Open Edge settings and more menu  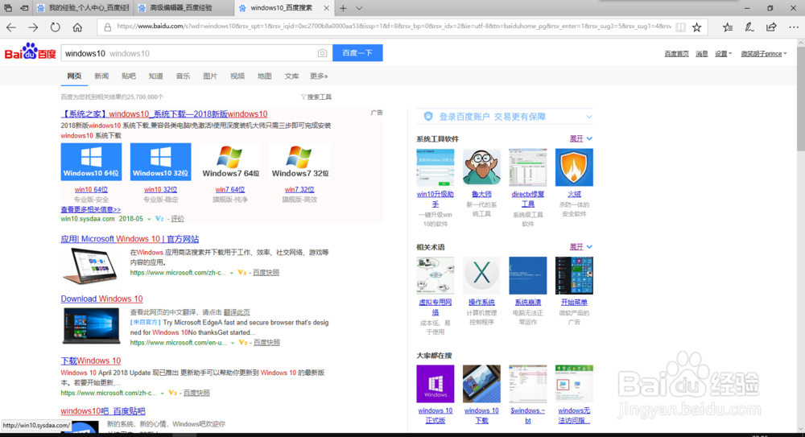pos(793,27)
